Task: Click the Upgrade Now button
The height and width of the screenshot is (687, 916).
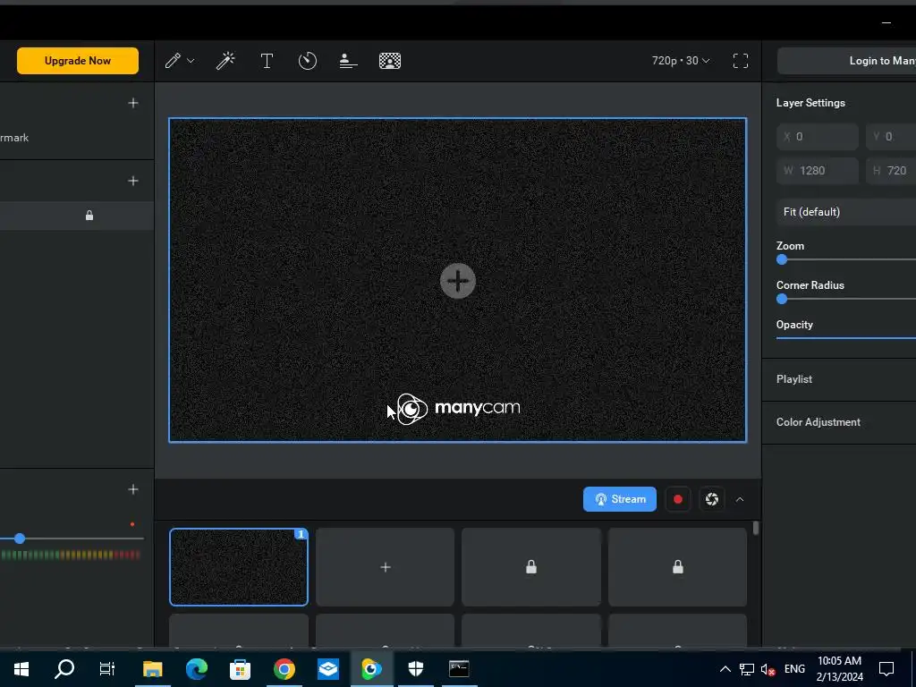Action: 78,61
